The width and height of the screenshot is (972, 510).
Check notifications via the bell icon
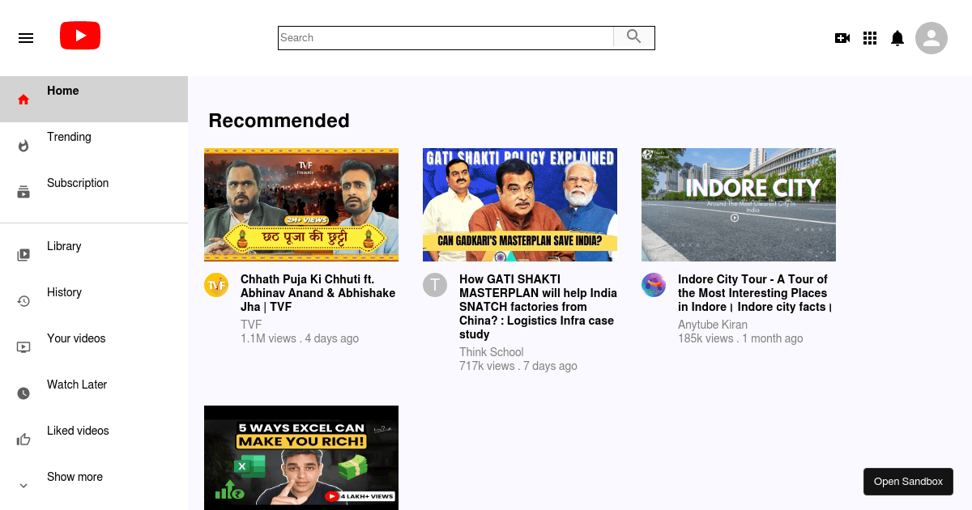click(897, 38)
